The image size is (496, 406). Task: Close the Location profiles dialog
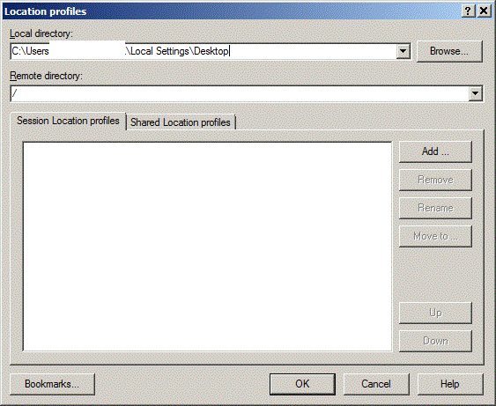484,11
